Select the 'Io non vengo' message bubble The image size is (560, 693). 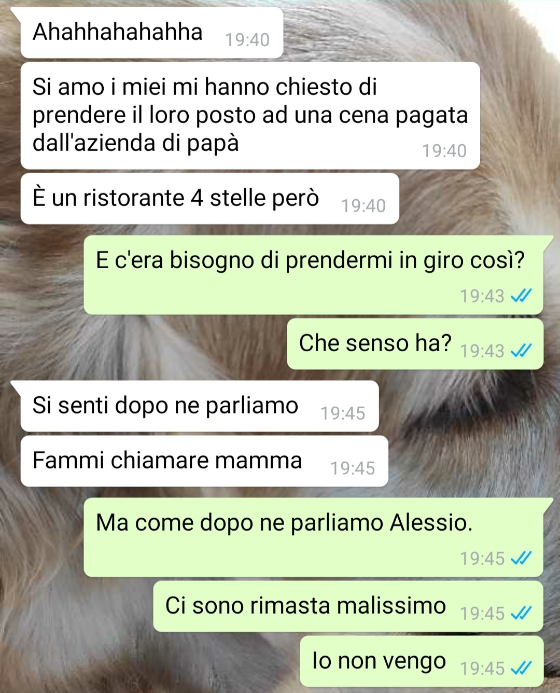tap(422, 661)
